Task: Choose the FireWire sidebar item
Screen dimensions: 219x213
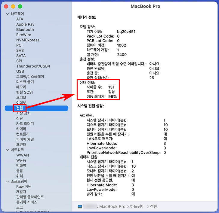Action: 23,35
